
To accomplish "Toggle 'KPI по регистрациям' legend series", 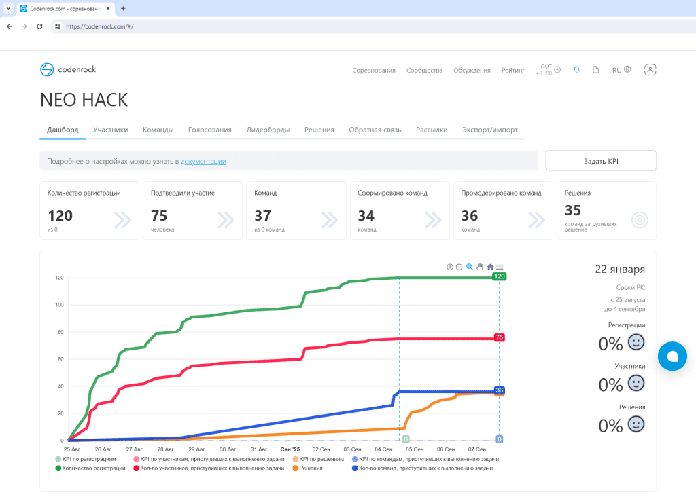I will point(88,460).
